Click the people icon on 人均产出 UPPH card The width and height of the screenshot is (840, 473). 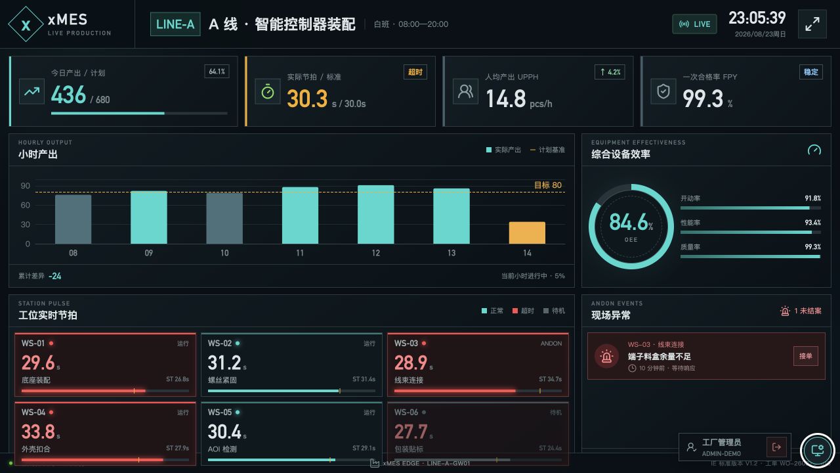(x=465, y=91)
